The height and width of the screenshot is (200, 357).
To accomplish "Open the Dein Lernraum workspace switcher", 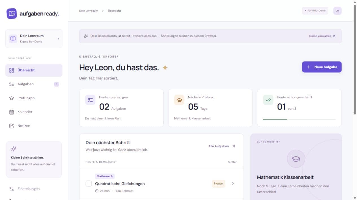I will 34,39.
